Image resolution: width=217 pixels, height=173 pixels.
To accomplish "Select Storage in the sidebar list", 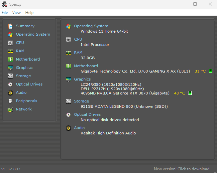I will 23,76.
